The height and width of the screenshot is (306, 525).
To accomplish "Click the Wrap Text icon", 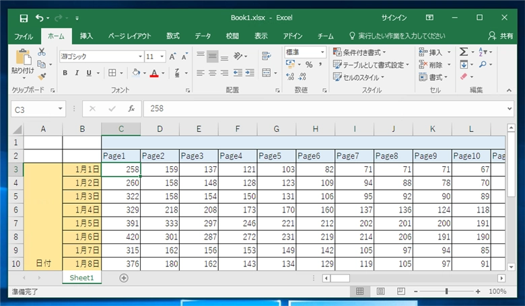I will coord(266,56).
